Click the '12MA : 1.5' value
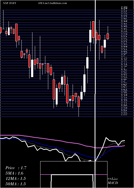The width and height of the screenshot is (134, 188). [x=16, y=179]
